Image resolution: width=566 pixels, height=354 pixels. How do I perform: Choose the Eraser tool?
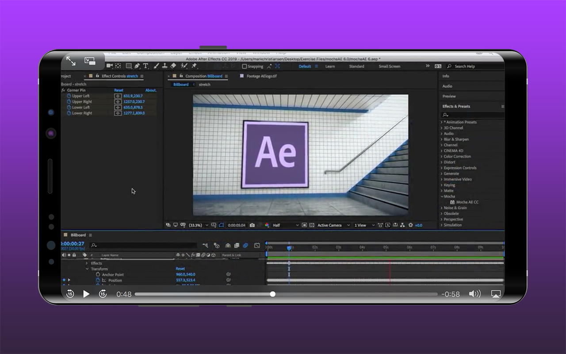click(173, 66)
